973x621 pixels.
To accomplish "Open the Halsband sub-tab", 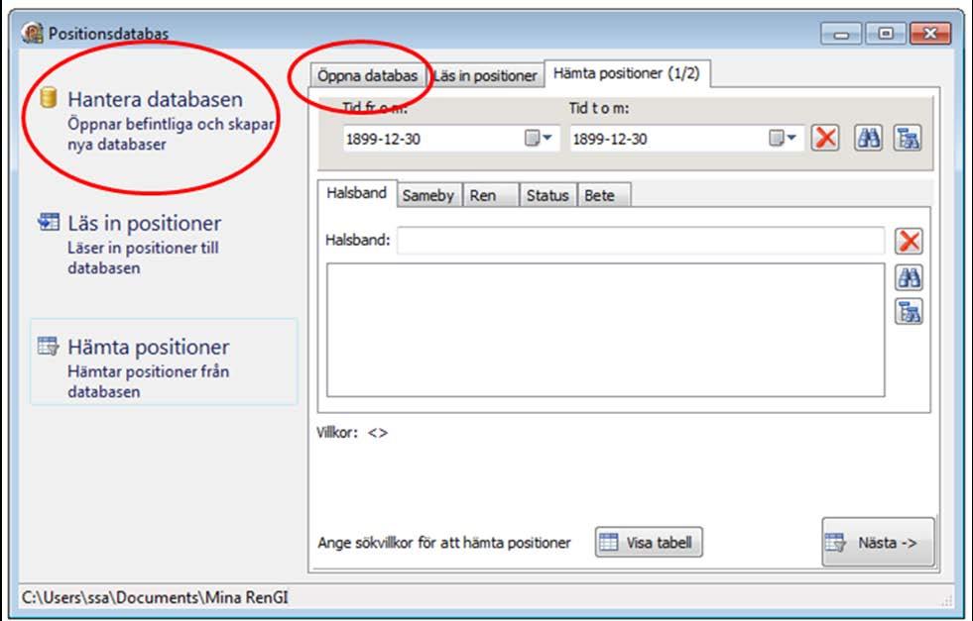I will coord(357,193).
